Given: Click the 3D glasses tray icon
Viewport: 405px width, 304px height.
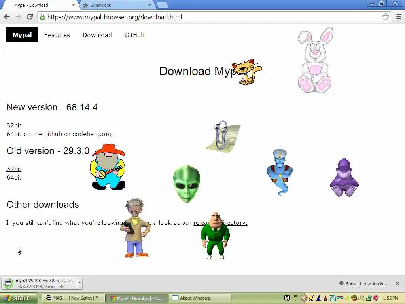Looking at the screenshot, I should [340, 298].
